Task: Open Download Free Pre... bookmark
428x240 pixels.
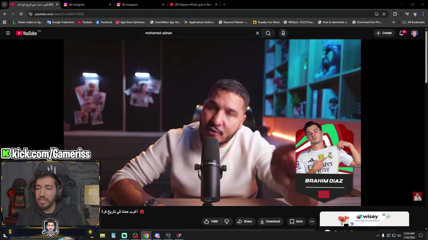Action: pos(366,22)
